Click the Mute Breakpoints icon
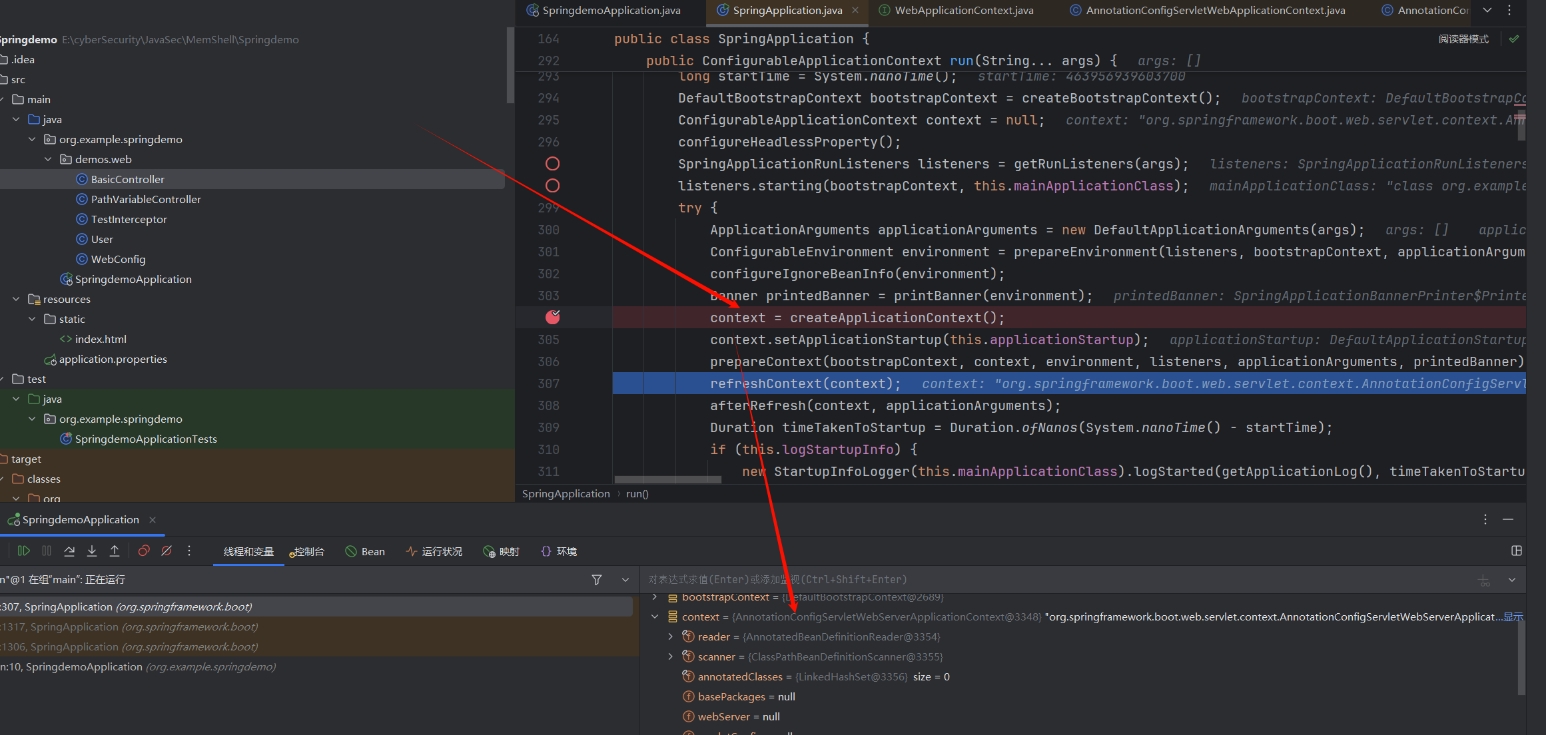1546x735 pixels. pos(167,551)
